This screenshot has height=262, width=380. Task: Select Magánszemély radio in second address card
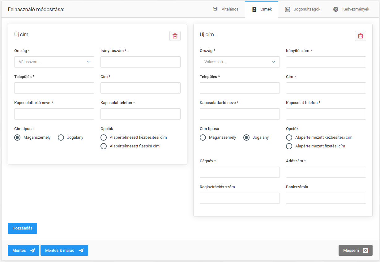[x=203, y=138]
